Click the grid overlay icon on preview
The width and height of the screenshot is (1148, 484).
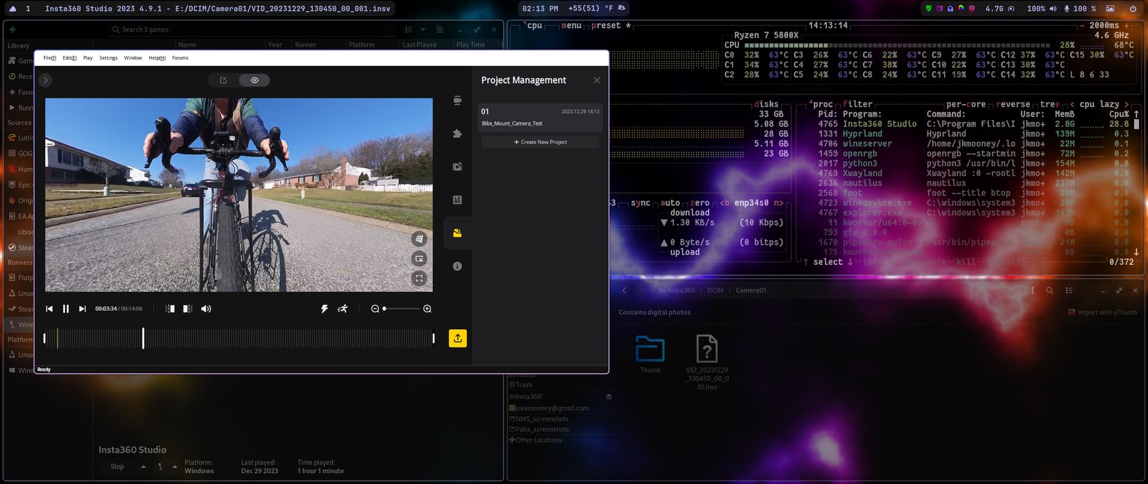click(419, 239)
